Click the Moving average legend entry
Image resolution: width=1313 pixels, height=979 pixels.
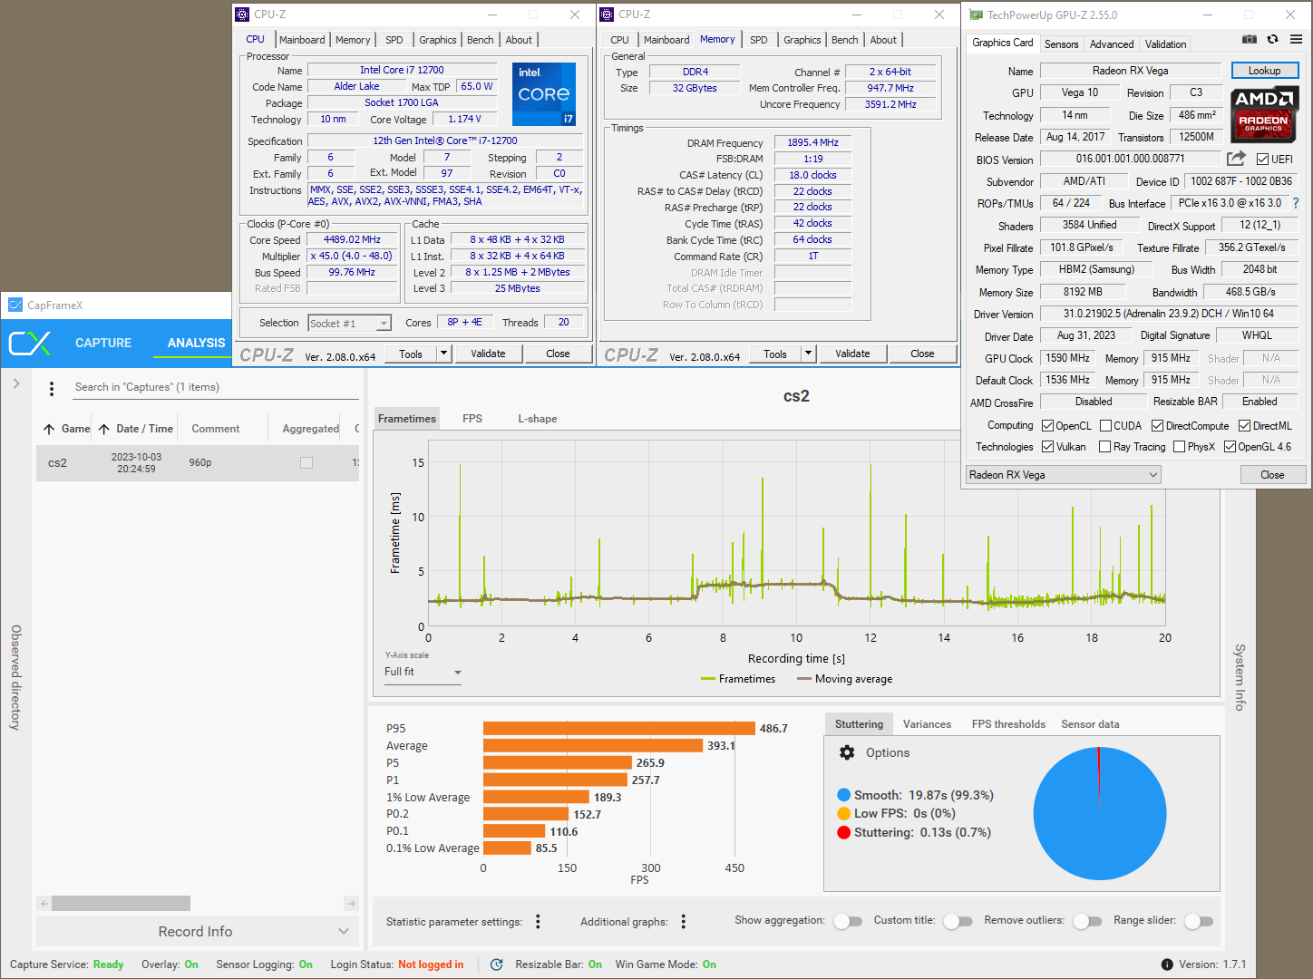(844, 679)
